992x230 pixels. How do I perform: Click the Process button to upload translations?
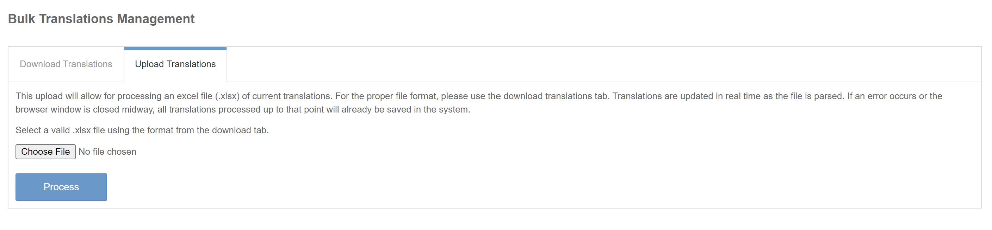pos(61,187)
